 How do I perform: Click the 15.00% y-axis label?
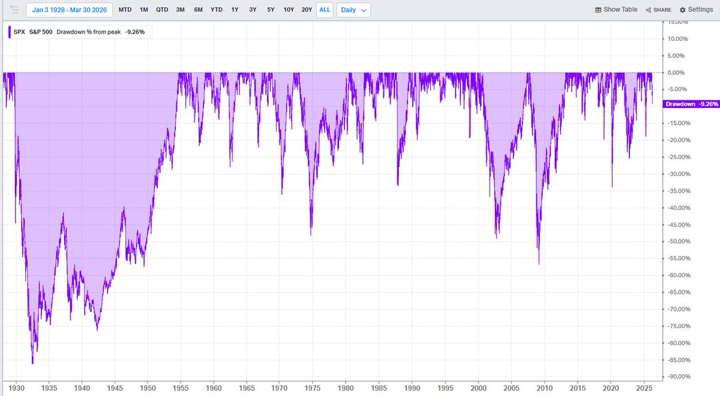[x=679, y=22]
